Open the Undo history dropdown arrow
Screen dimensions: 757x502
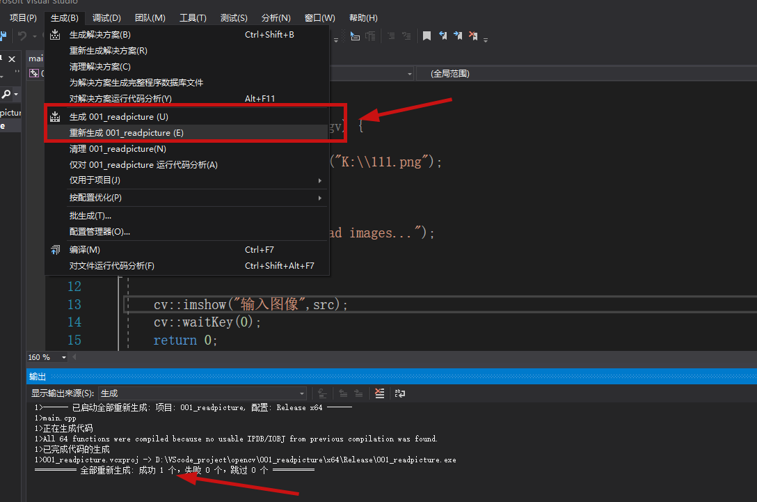point(34,36)
